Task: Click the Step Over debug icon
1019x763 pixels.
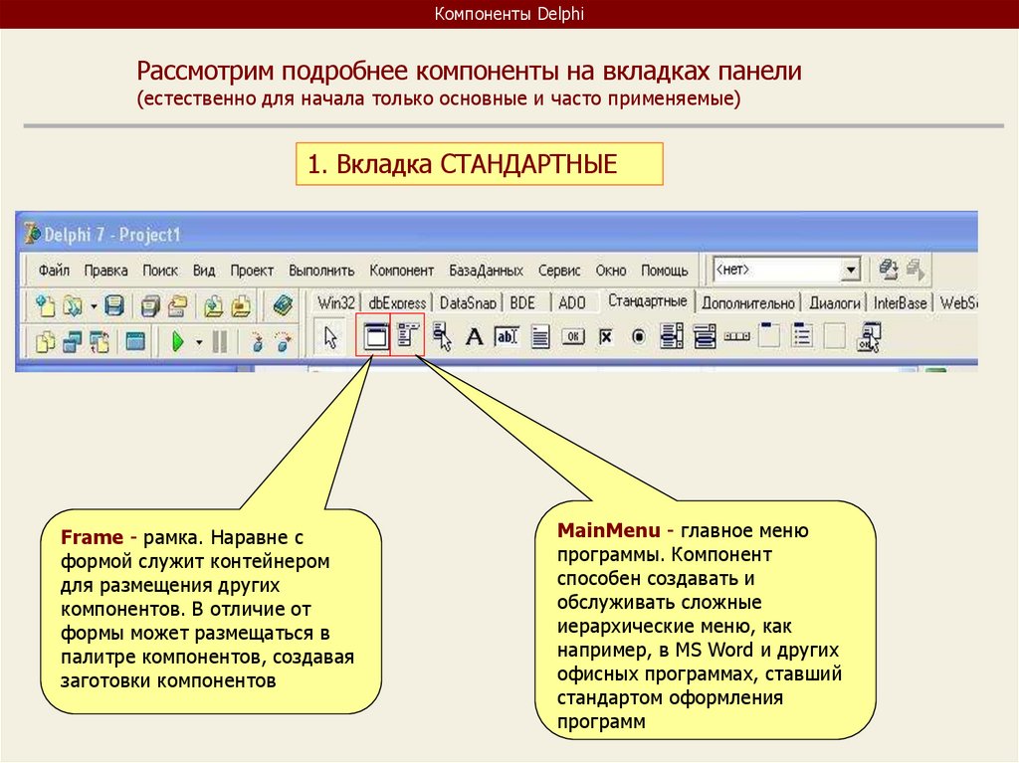Action: coord(283,341)
